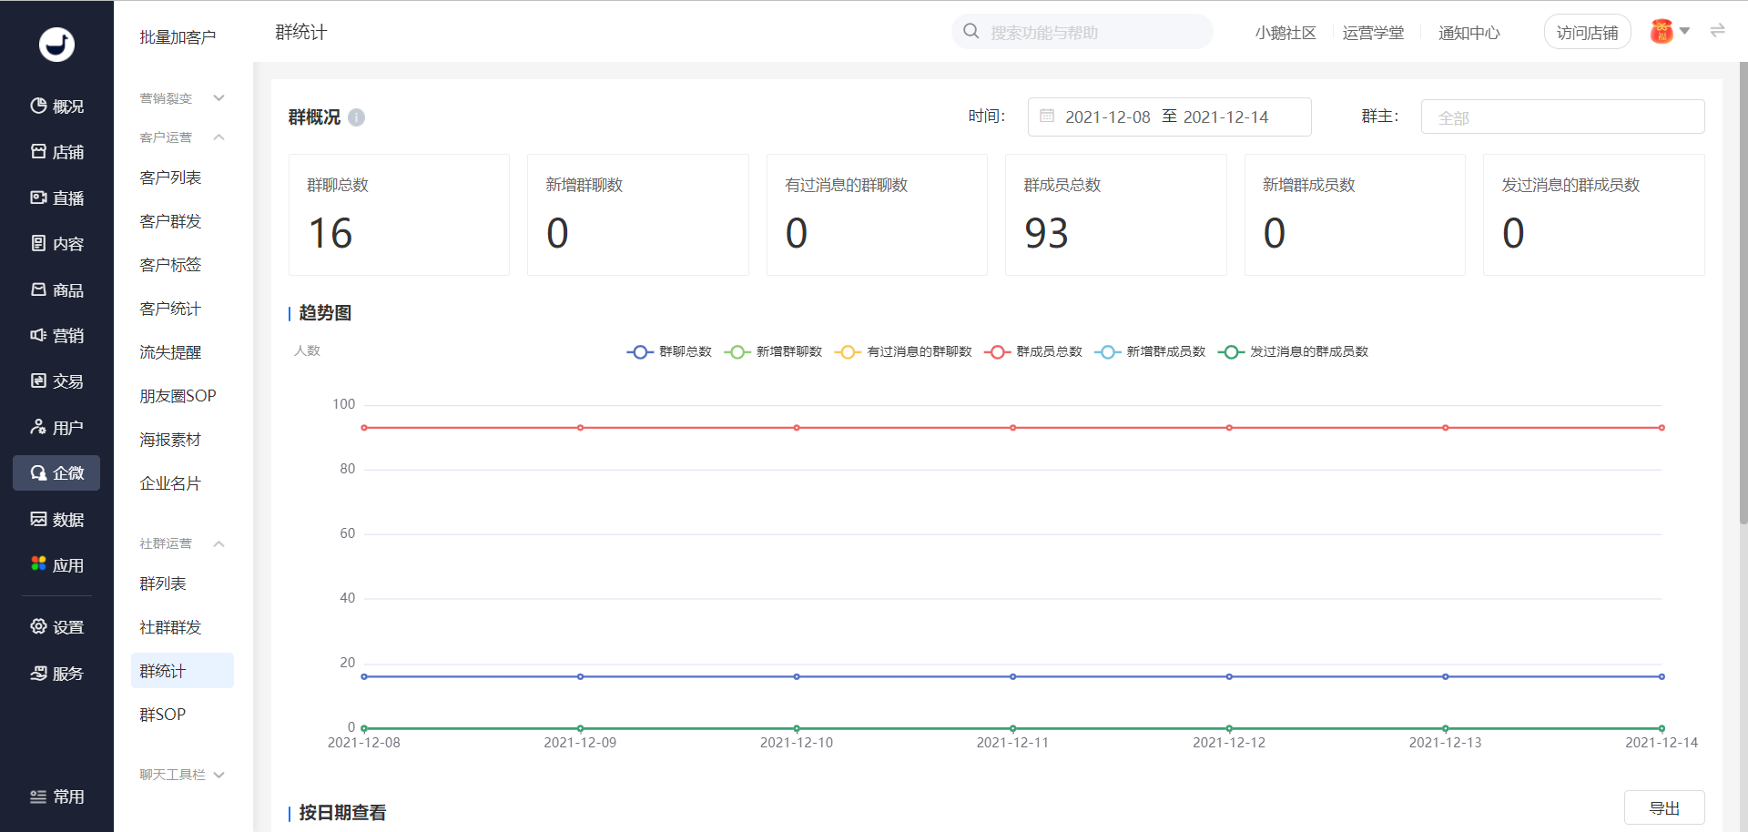Click the 访问店铺 button
1748x832 pixels.
1587,33
